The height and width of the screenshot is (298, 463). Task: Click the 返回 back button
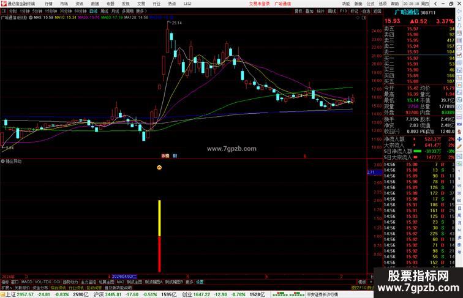click(377, 11)
